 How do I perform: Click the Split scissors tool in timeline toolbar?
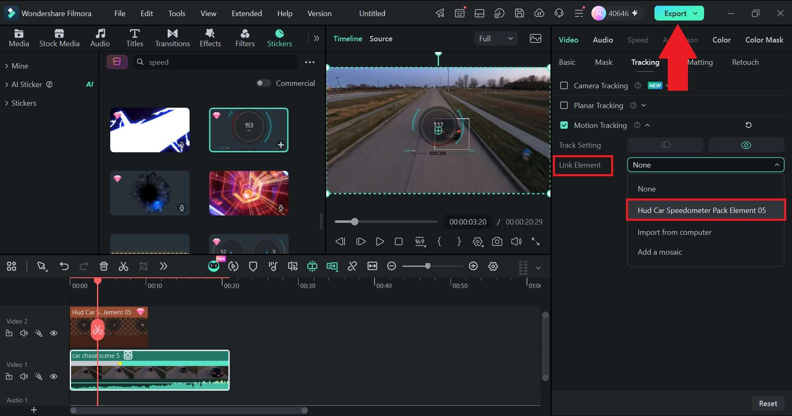(x=123, y=267)
